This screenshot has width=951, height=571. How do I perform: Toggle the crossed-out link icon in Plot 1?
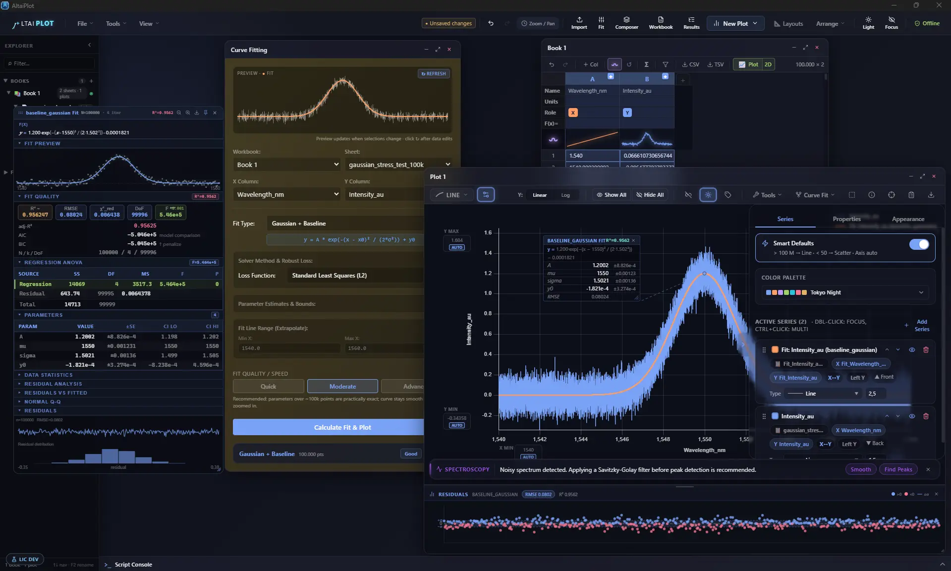pos(688,195)
